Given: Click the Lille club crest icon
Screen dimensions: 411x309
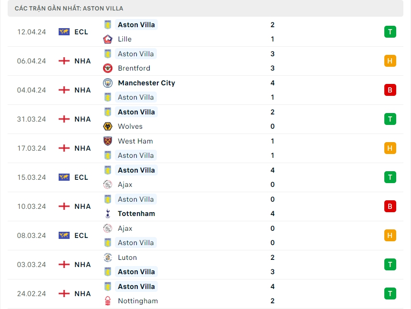Looking at the screenshot, I should [x=108, y=39].
